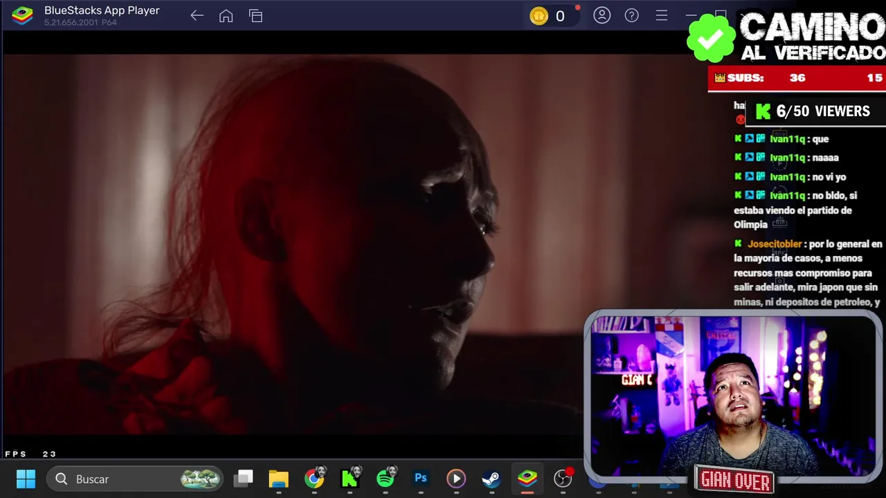The height and width of the screenshot is (498, 886).
Task: Open BlueStacks account profile icon
Action: point(602,15)
